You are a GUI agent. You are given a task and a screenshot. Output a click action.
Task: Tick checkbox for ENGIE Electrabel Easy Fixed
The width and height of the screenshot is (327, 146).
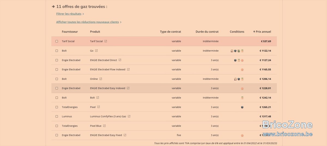point(57,135)
